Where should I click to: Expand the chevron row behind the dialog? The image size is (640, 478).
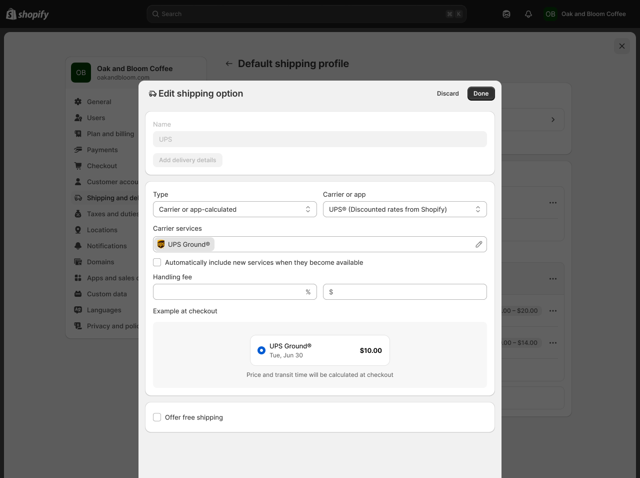(553, 120)
